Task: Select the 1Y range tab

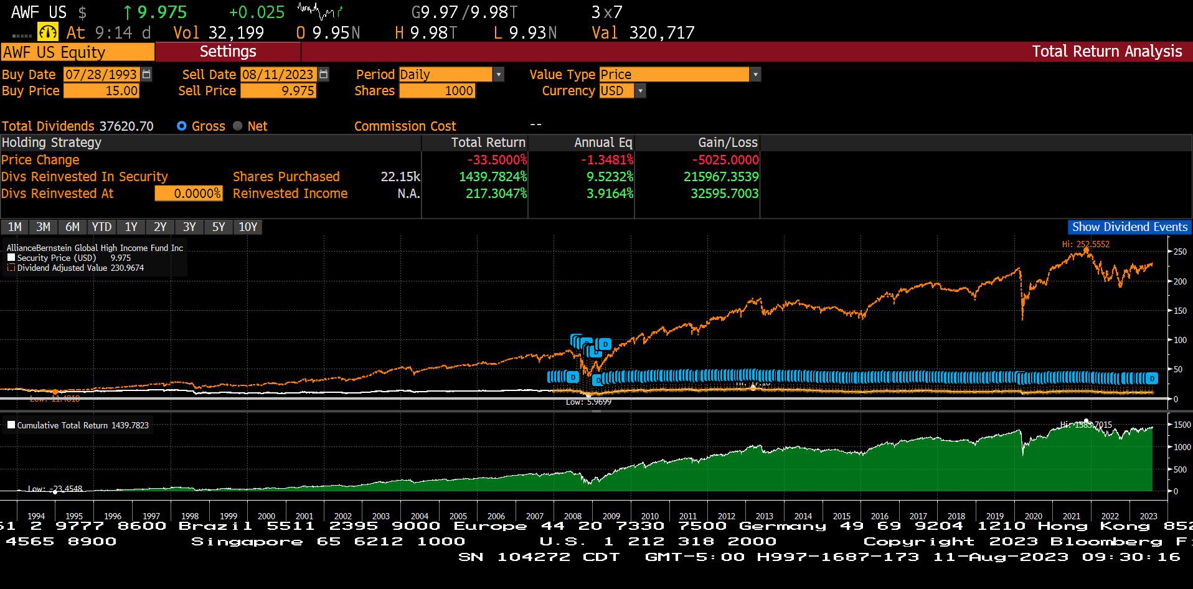Action: coord(131,227)
